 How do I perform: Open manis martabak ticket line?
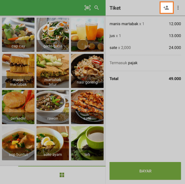pyautogui.click(x=145, y=24)
